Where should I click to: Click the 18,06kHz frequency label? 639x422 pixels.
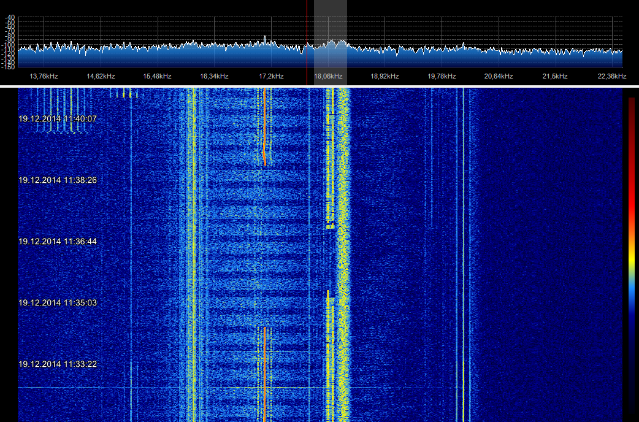pyautogui.click(x=328, y=77)
